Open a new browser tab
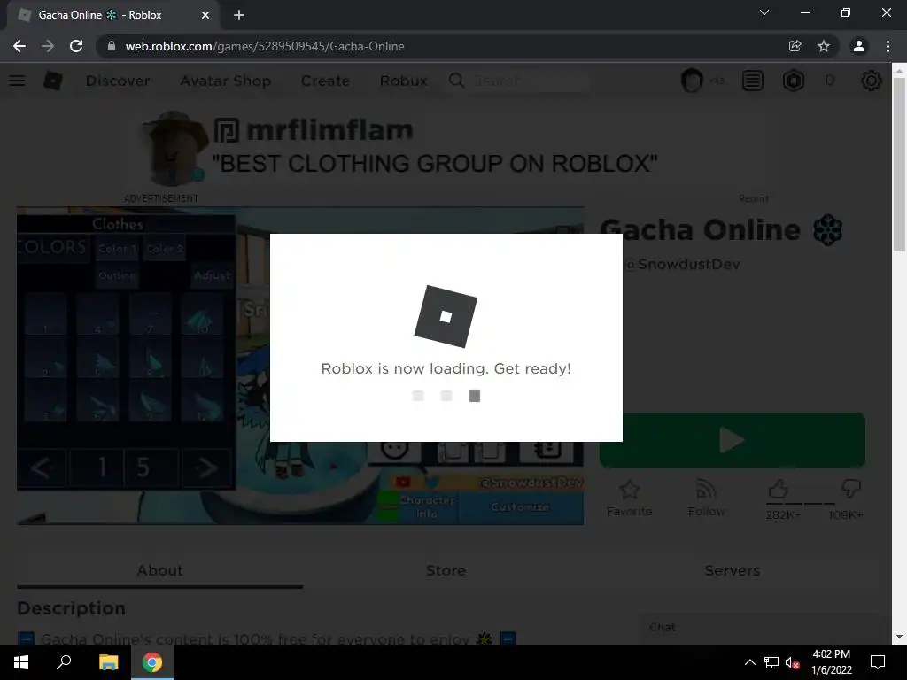Image resolution: width=907 pixels, height=680 pixels. point(239,15)
